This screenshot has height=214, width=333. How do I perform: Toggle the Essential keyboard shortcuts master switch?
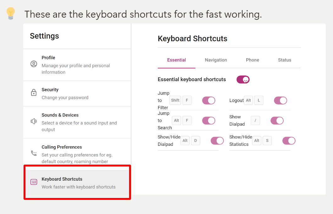pyautogui.click(x=243, y=80)
